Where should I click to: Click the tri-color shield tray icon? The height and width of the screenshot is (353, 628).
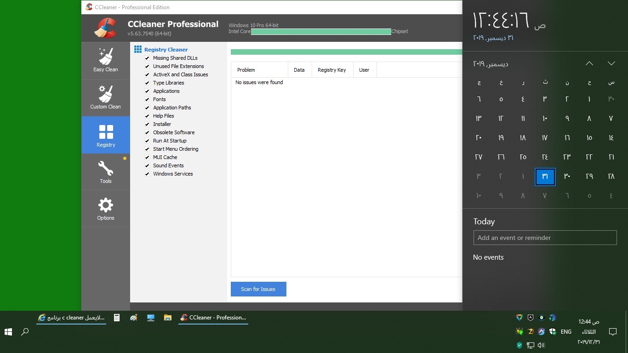(520, 318)
